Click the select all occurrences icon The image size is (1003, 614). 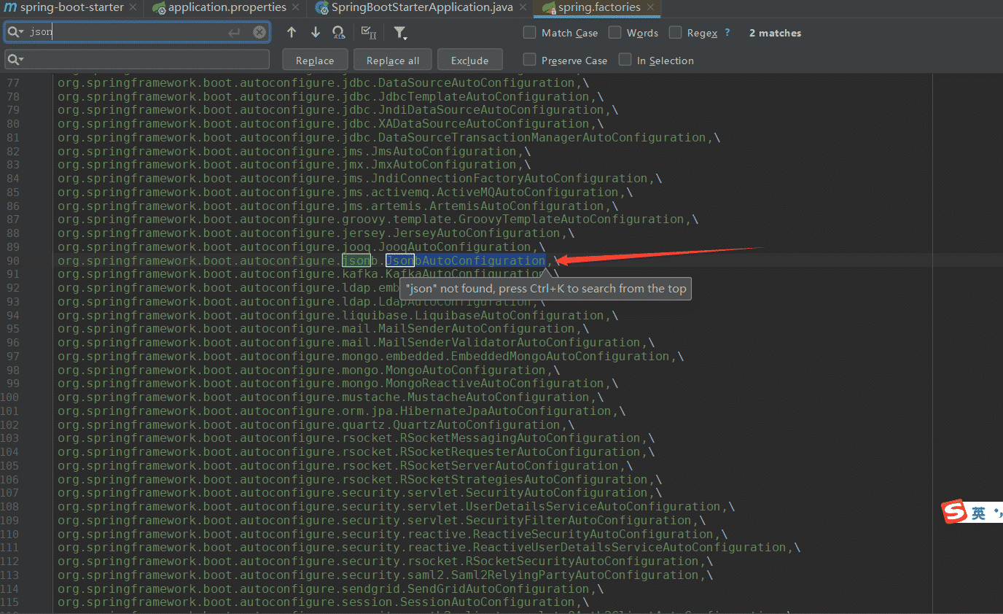[369, 32]
